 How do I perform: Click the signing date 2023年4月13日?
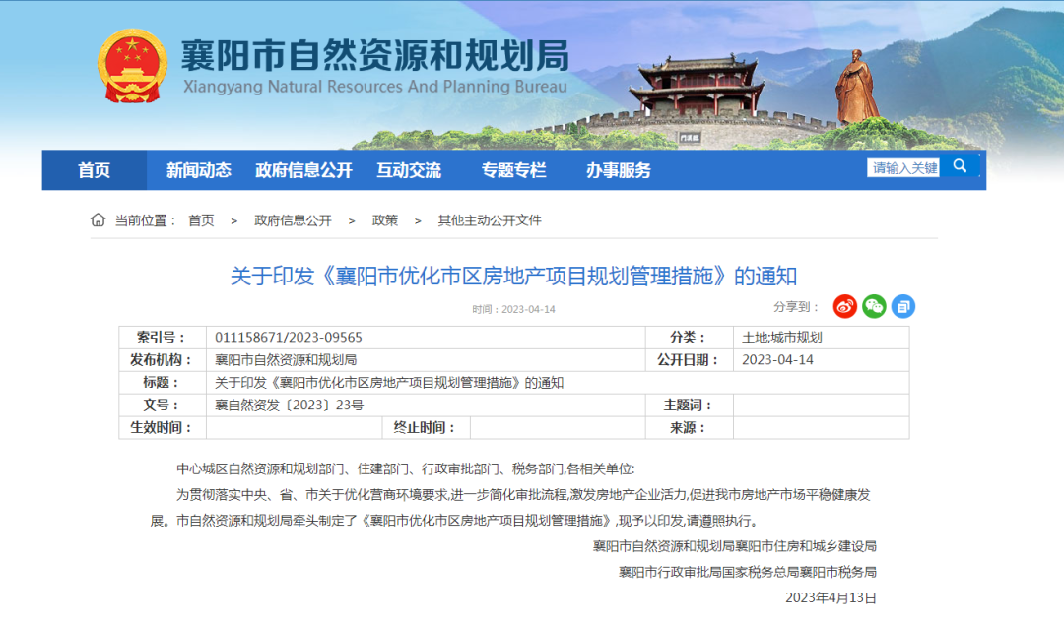(831, 597)
